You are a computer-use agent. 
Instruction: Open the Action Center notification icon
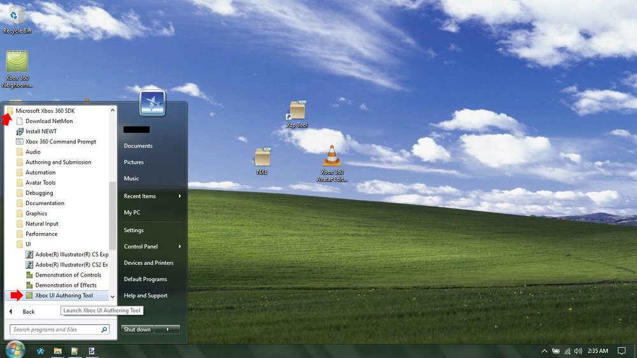coord(622,351)
